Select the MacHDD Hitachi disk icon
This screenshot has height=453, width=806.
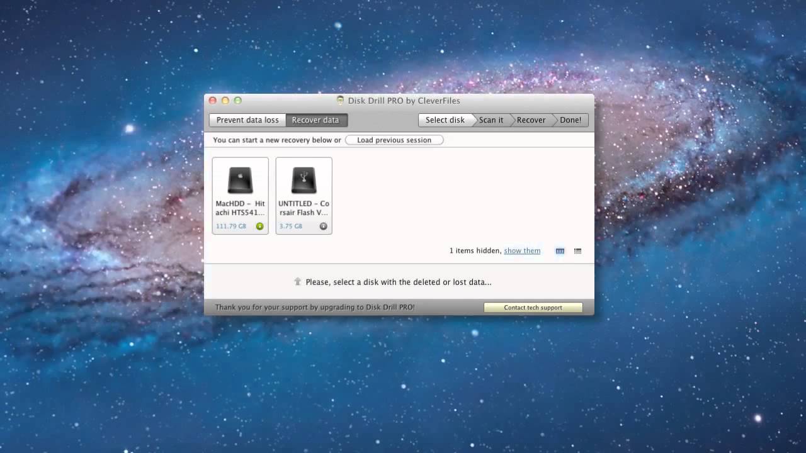[240, 181]
